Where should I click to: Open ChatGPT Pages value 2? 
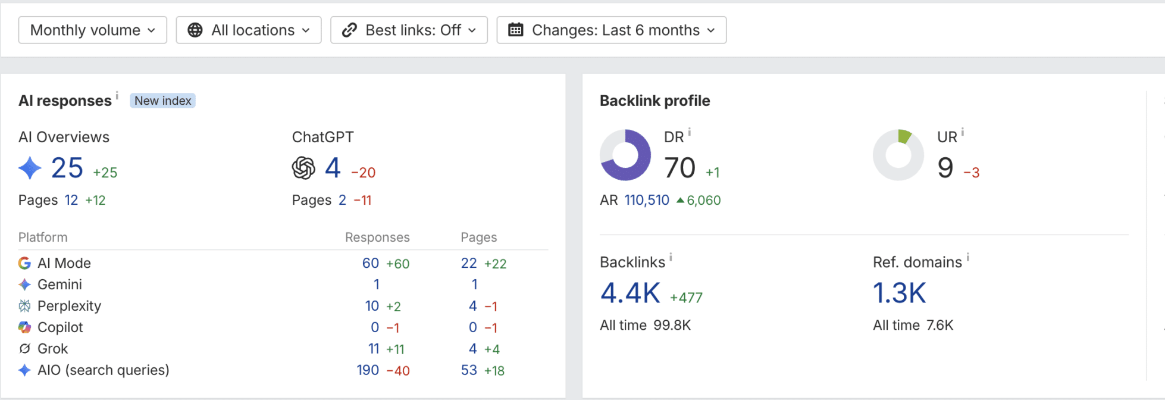click(x=342, y=200)
